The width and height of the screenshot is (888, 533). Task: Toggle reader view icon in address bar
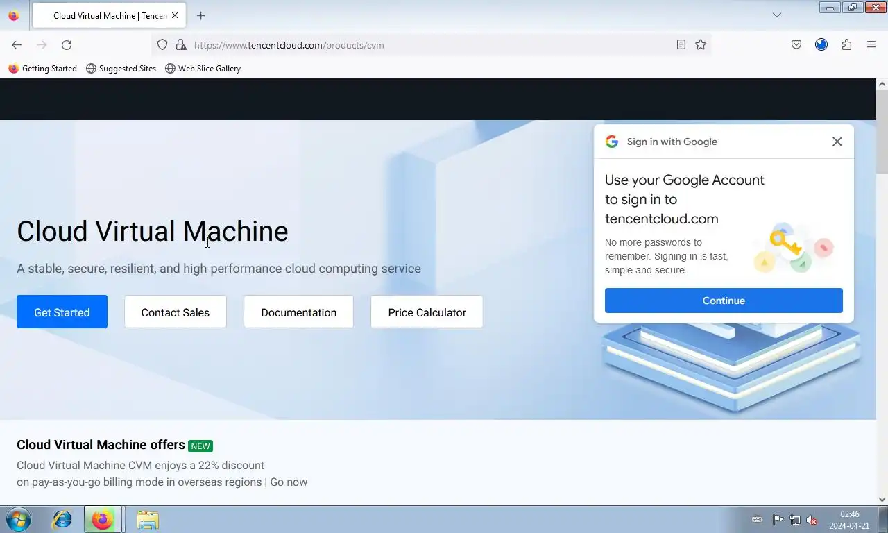click(681, 44)
